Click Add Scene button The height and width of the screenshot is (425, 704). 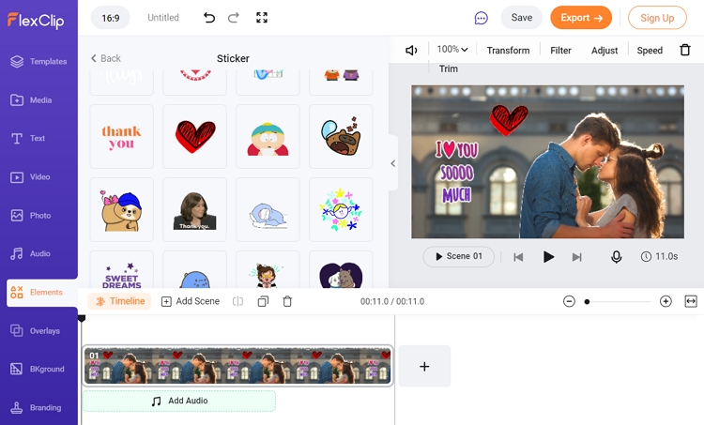pos(191,301)
